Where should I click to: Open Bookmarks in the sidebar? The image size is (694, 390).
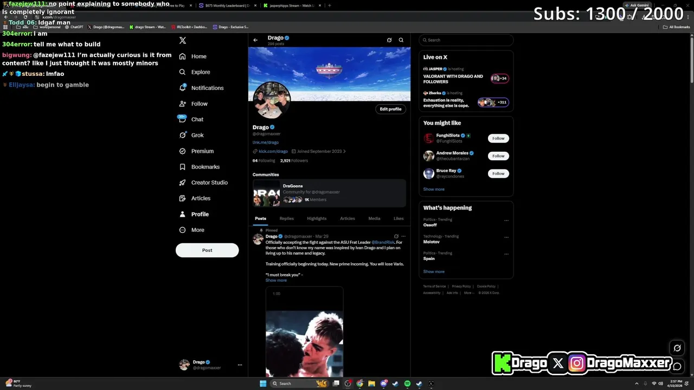pos(200,167)
